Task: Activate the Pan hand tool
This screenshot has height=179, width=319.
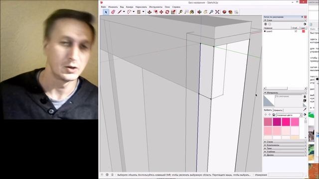Action: [x=205, y=12]
